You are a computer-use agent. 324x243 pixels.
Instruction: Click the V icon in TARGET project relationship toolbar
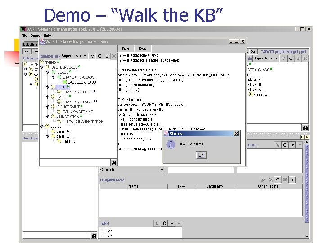coord(283,58)
